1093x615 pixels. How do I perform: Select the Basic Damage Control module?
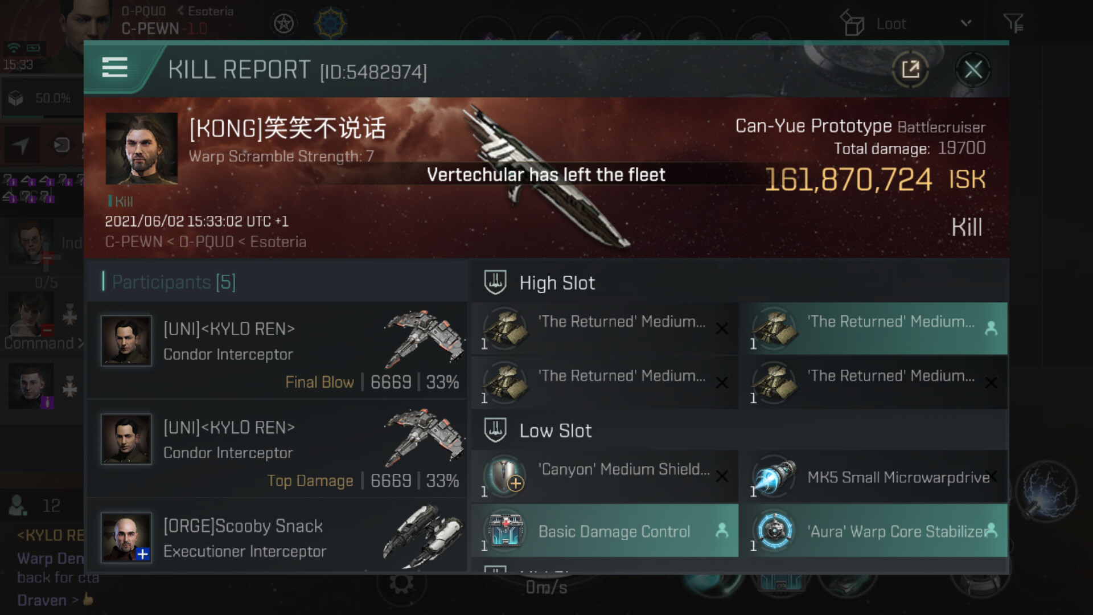605,531
